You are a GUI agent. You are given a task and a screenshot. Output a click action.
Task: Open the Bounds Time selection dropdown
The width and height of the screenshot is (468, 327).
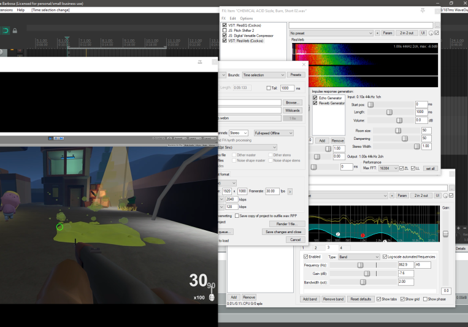[264, 75]
